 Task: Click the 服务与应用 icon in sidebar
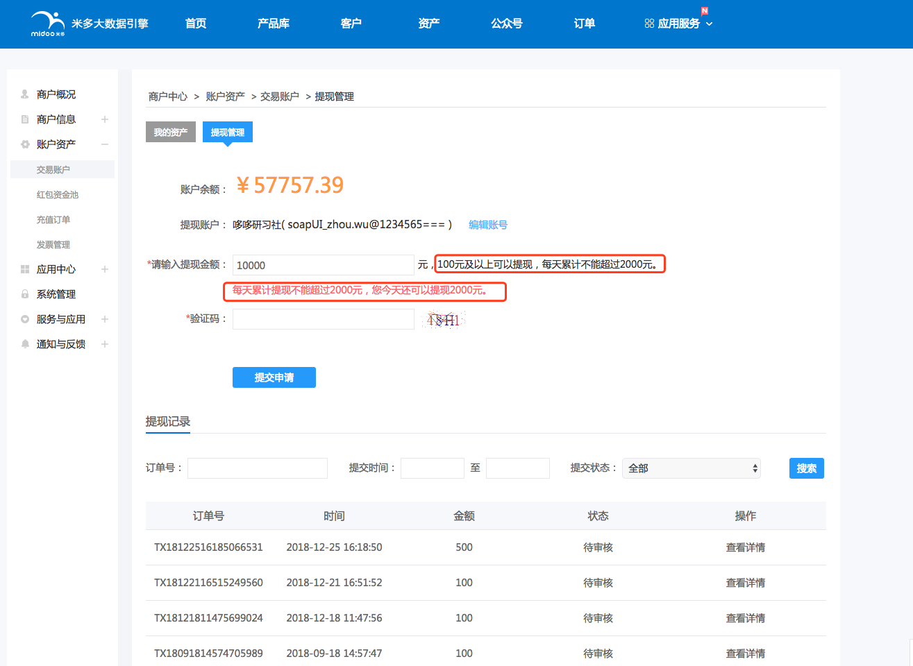[25, 319]
